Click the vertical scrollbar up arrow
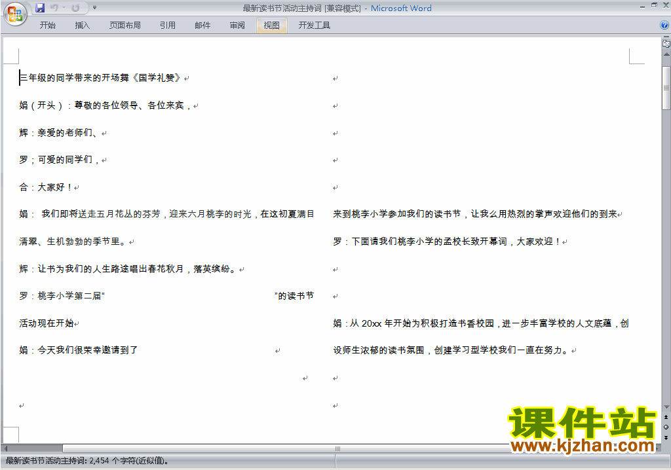 pos(666,55)
